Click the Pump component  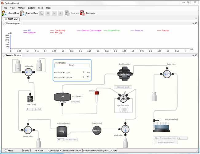click(62, 132)
